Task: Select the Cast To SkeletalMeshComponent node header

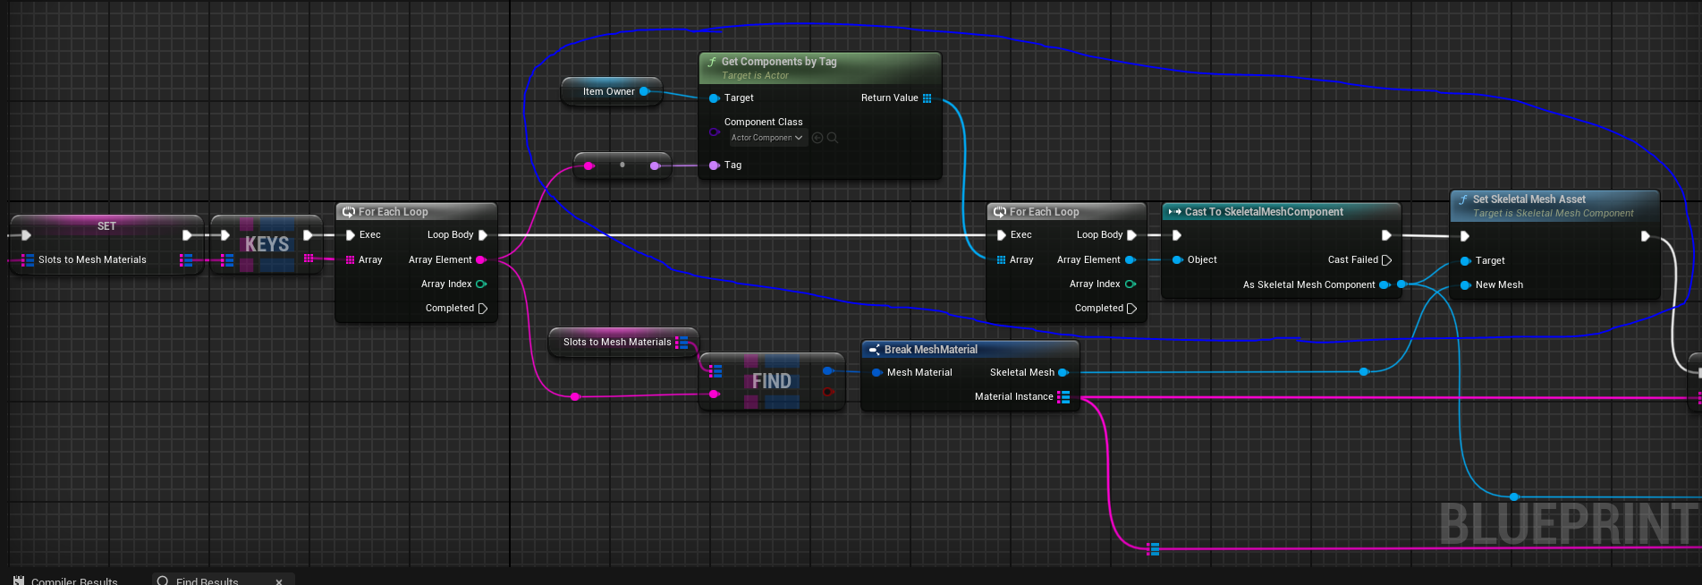Action: point(1281,212)
